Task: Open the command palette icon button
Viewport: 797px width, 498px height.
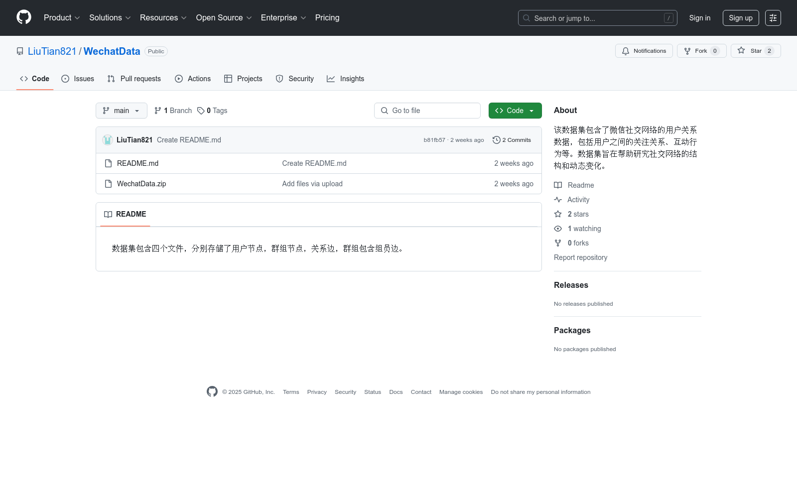Action: pyautogui.click(x=773, y=18)
